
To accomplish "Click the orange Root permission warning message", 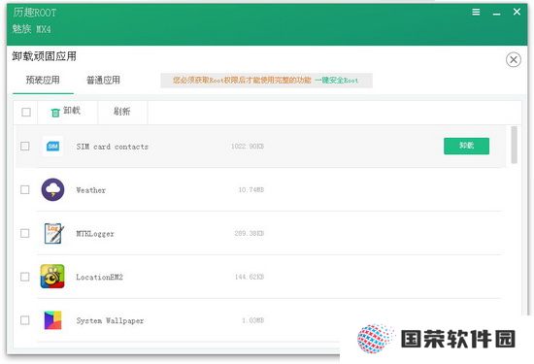I will [x=242, y=81].
